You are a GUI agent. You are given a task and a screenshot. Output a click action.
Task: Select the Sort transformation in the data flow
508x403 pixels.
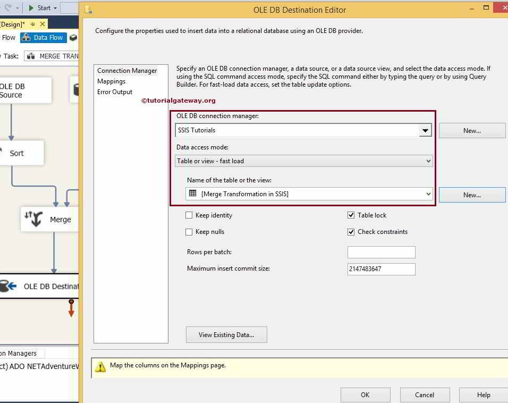tap(16, 153)
